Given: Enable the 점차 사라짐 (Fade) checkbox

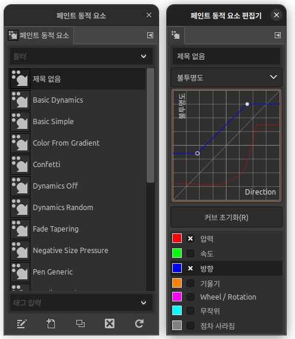Looking at the screenshot, I should pos(190,326).
